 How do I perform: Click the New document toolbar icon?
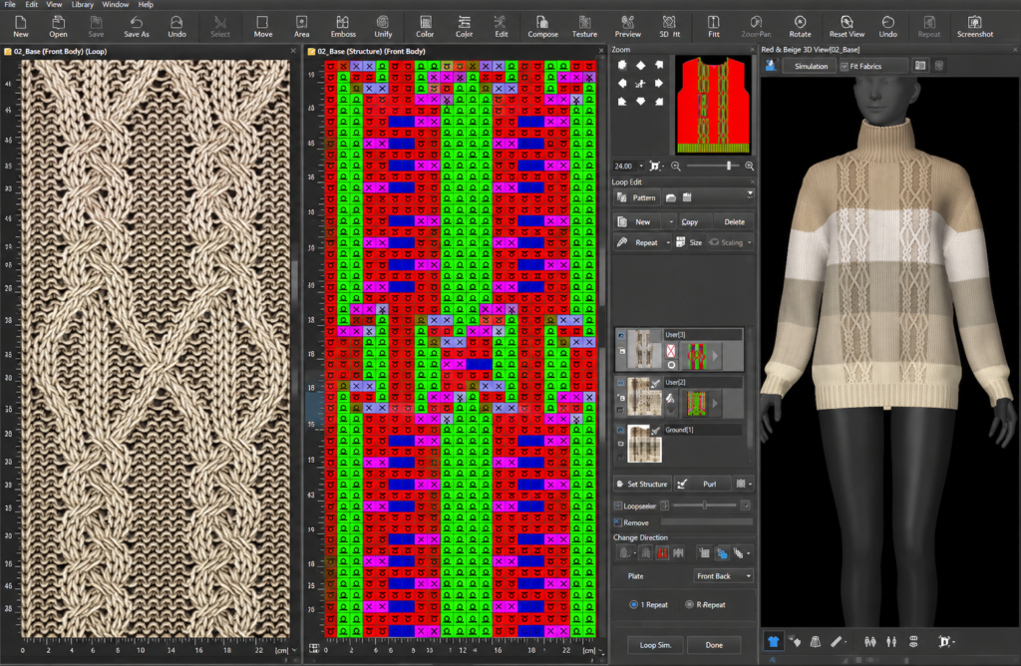[21, 27]
